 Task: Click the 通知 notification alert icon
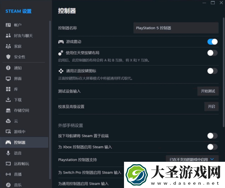8,68
